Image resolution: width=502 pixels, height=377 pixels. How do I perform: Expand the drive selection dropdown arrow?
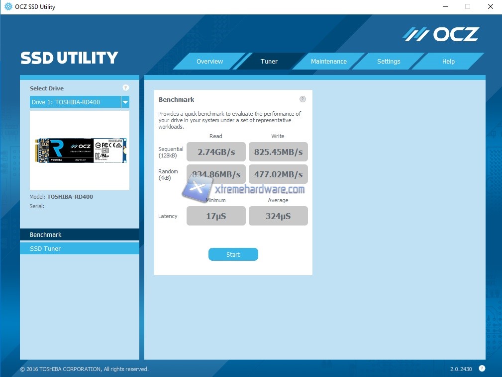[x=125, y=102]
